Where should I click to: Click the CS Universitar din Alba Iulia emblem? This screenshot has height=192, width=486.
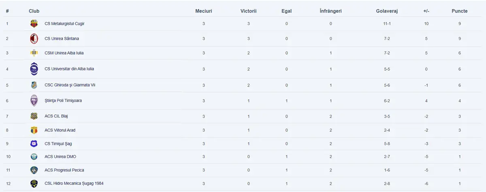point(34,69)
